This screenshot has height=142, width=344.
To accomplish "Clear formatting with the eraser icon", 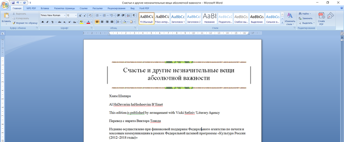I will click(90, 16).
